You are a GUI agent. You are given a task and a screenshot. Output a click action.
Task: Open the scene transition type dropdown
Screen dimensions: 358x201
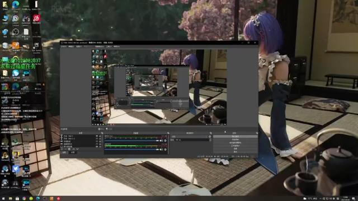point(189,136)
